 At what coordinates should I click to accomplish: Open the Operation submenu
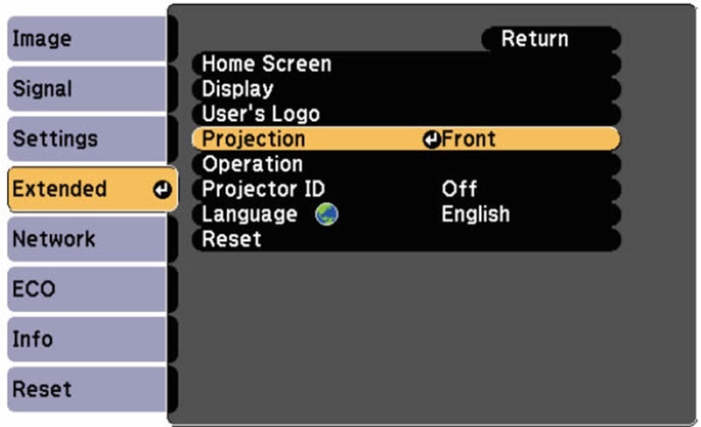pyautogui.click(x=407, y=164)
